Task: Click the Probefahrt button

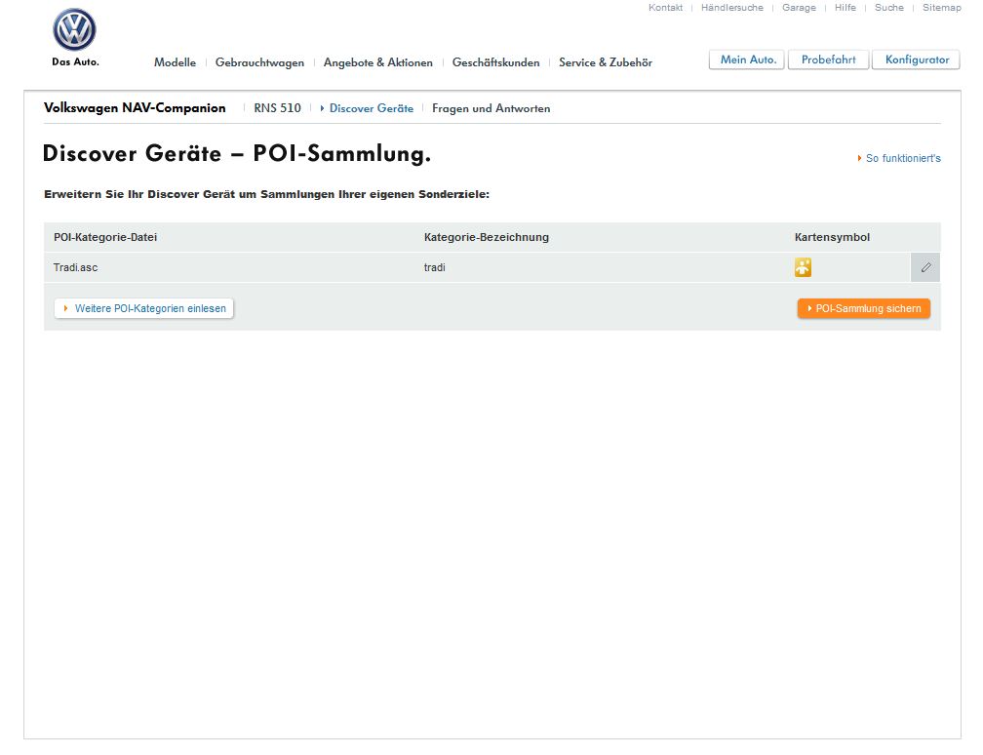Action: click(x=828, y=60)
